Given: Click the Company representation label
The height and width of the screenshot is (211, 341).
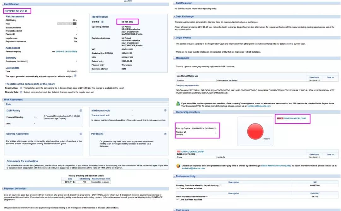Looking at the screenshot, I should [x=187, y=86].
